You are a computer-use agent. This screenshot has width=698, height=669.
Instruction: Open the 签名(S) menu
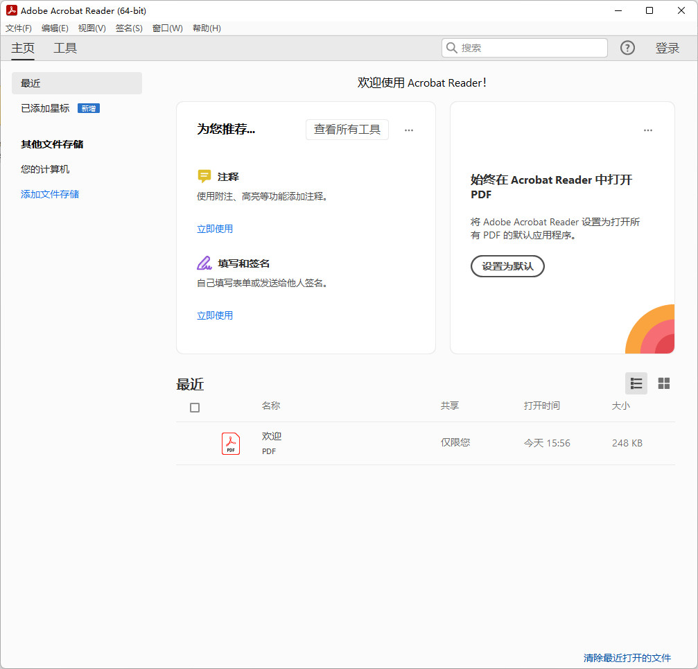click(x=129, y=28)
